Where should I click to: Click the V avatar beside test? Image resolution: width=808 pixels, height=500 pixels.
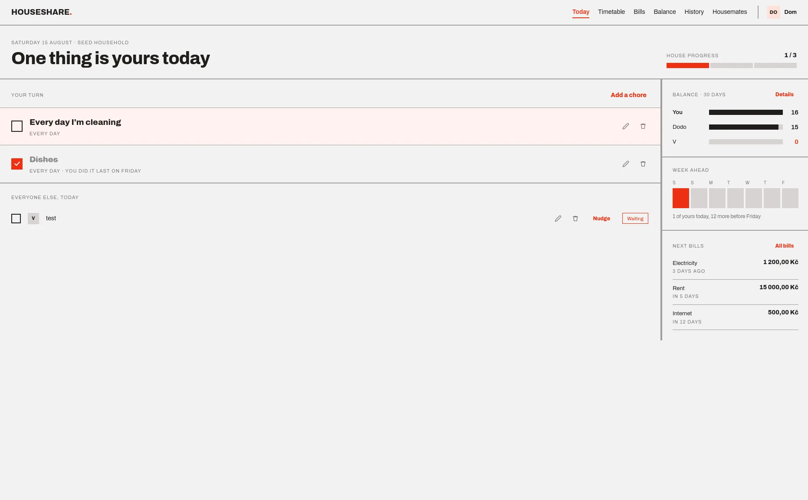tap(33, 219)
